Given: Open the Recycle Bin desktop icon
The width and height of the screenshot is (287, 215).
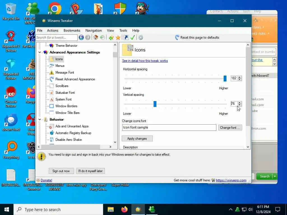Looking at the screenshot, I should click(x=11, y=12).
